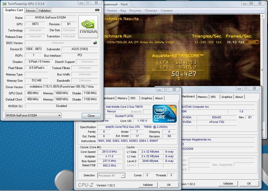Click Validate in the front CPU-Z window
268x191 pixels.
tap(148, 185)
